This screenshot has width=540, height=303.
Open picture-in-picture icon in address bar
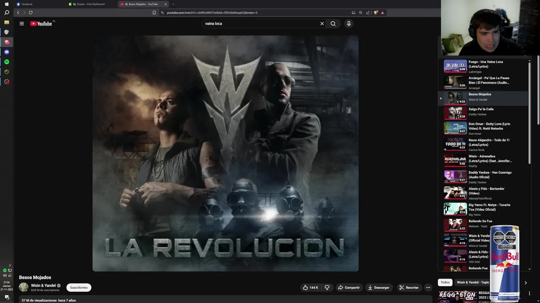[x=354, y=13]
